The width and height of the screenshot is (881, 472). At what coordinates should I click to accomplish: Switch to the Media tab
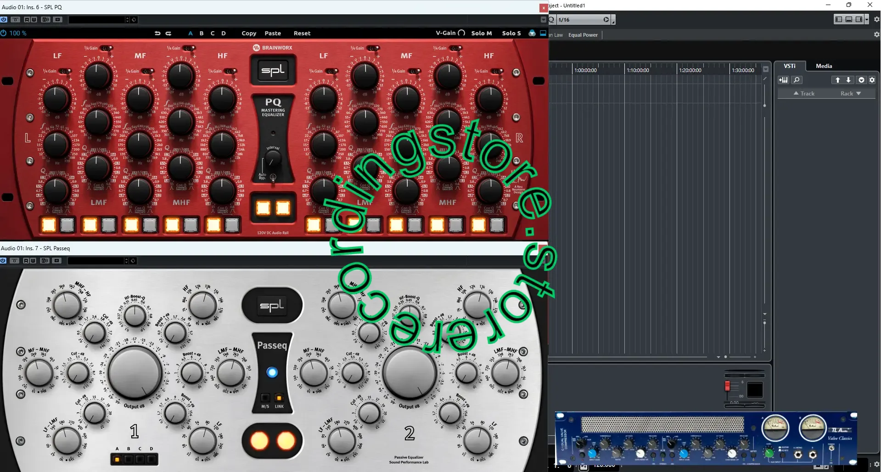click(x=824, y=66)
